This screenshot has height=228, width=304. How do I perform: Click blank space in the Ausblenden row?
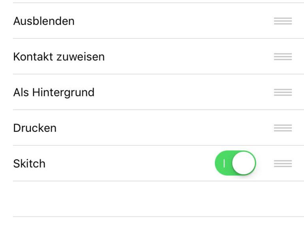pos(174,21)
